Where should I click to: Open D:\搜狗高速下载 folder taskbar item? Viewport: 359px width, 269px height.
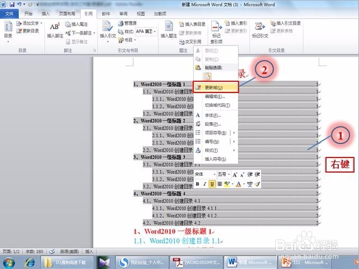pos(67,263)
